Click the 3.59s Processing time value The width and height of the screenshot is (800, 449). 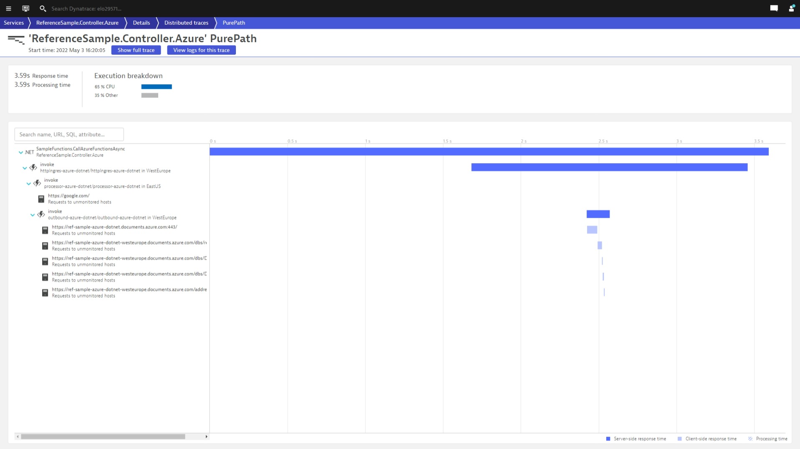(22, 85)
